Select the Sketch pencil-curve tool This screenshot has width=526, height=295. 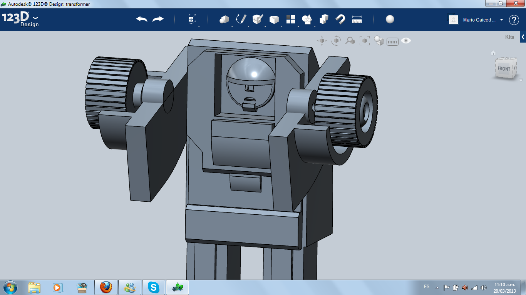coord(241,19)
